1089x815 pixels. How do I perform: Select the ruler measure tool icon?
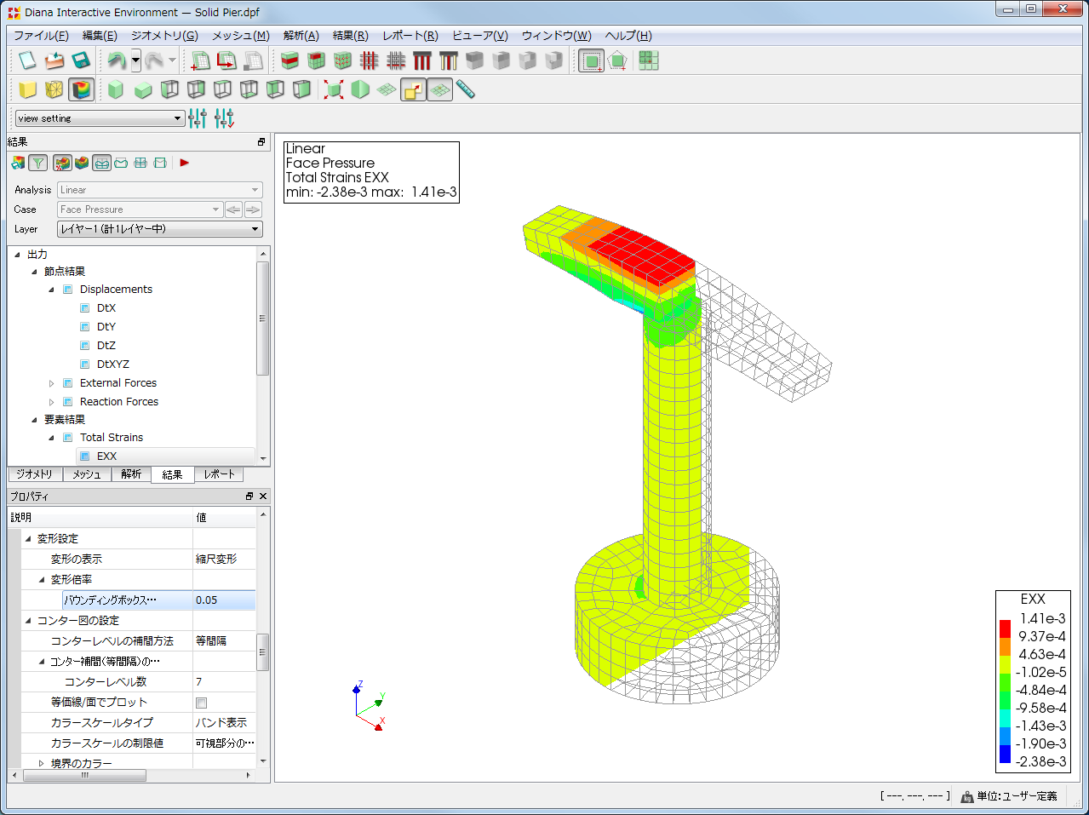[x=465, y=89]
